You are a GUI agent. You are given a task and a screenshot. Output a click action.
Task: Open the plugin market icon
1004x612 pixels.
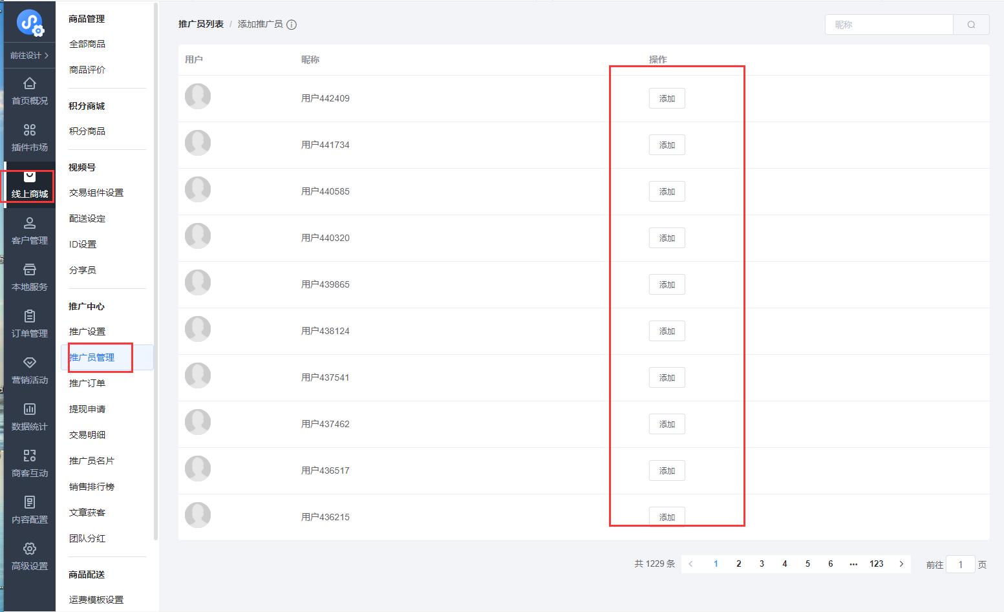pyautogui.click(x=30, y=131)
